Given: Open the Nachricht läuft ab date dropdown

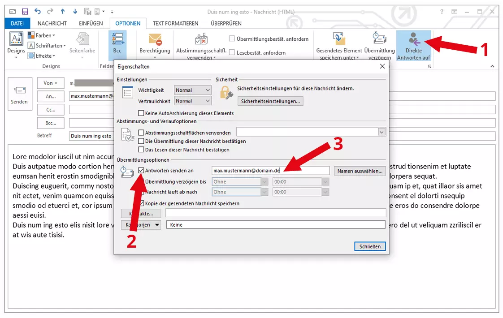Looking at the screenshot, I should (x=265, y=192).
